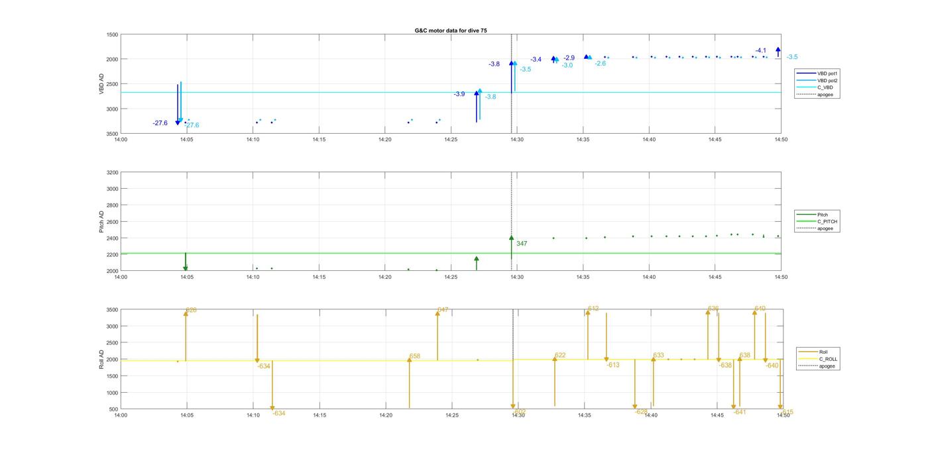Click the '-638' roll data label
This screenshot has height=459, width=928.
point(726,365)
